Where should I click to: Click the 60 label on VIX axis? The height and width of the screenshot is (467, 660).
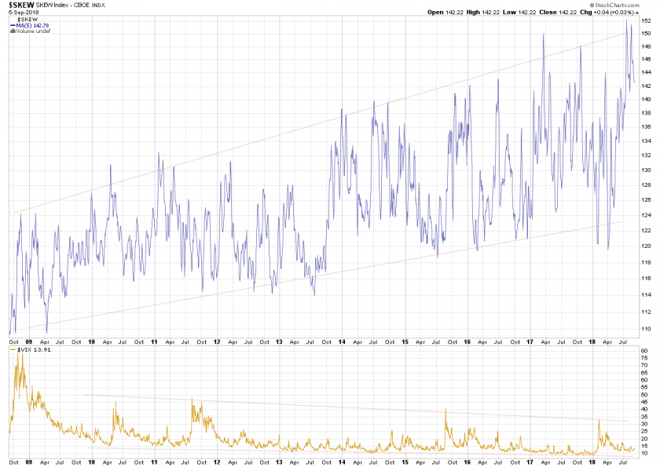pos(644,380)
